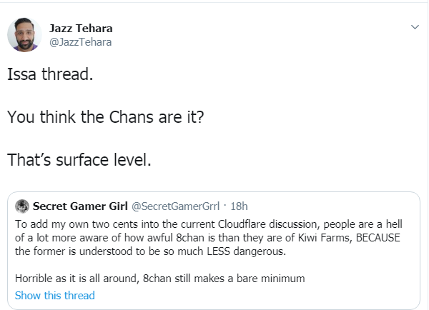Click the 'LESS dangerous' line in quote
This screenshot has height=310, width=429.
click(x=150, y=251)
